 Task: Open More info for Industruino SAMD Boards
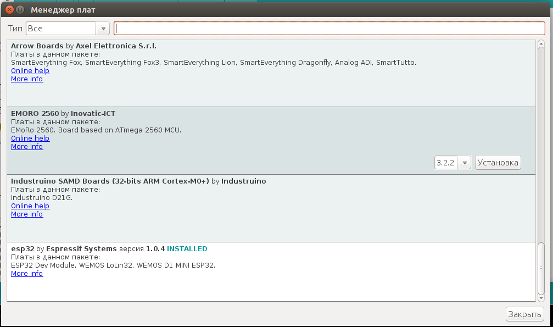27,214
